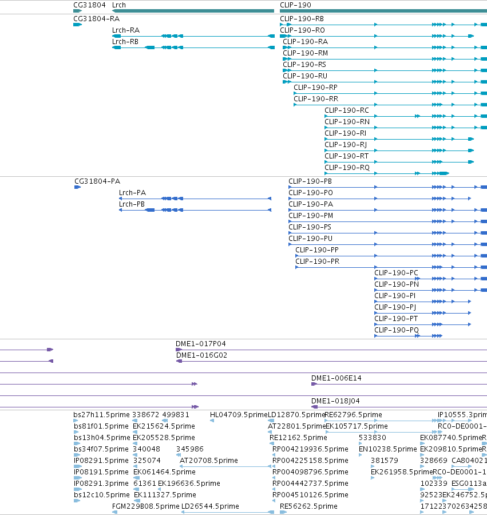Select transcript CLIP-190-RI
Viewport: 487px width, 515px height.
tap(345, 133)
